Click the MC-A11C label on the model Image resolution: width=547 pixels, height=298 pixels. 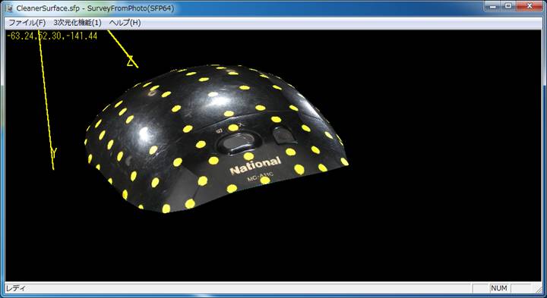pyautogui.click(x=259, y=179)
